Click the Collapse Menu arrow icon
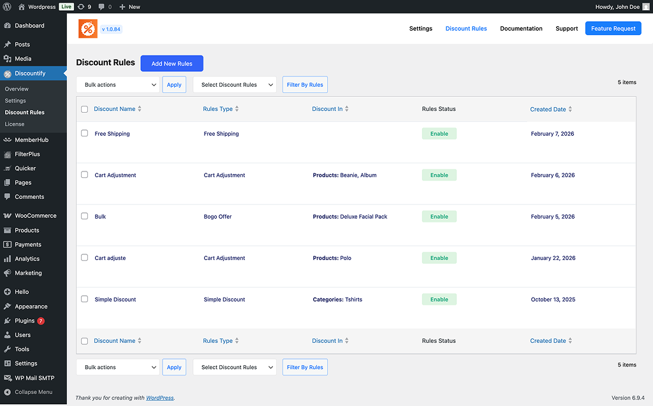 pyautogui.click(x=8, y=393)
